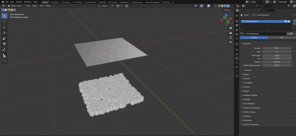Activate the Measure ruler tool
Image resolution: width=296 pixels, height=136 pixels.
[x=4, y=56]
